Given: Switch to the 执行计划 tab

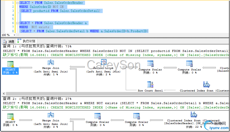Looking at the screenshot, I should pos(26,41).
